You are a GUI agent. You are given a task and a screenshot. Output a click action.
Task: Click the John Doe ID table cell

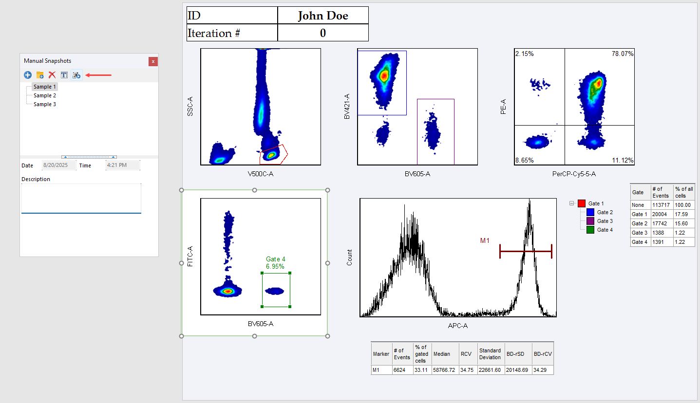coord(323,16)
